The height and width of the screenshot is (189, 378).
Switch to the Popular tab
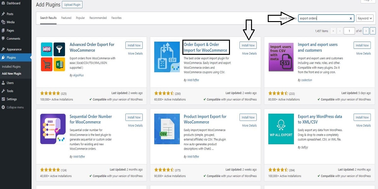80,18
